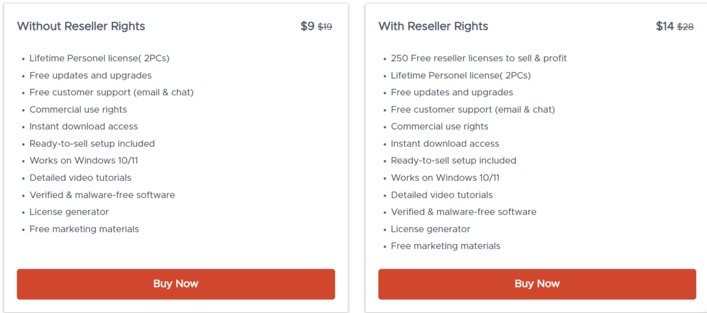The image size is (707, 313).
Task: Click the $14 price
Action: [665, 27]
